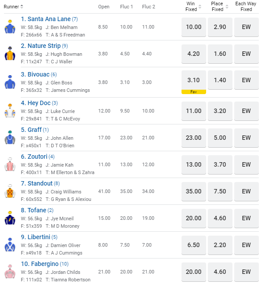This screenshot has height=284, width=265.
Task: Choose Each Way bet for Zoutori
Action: tap(246, 164)
